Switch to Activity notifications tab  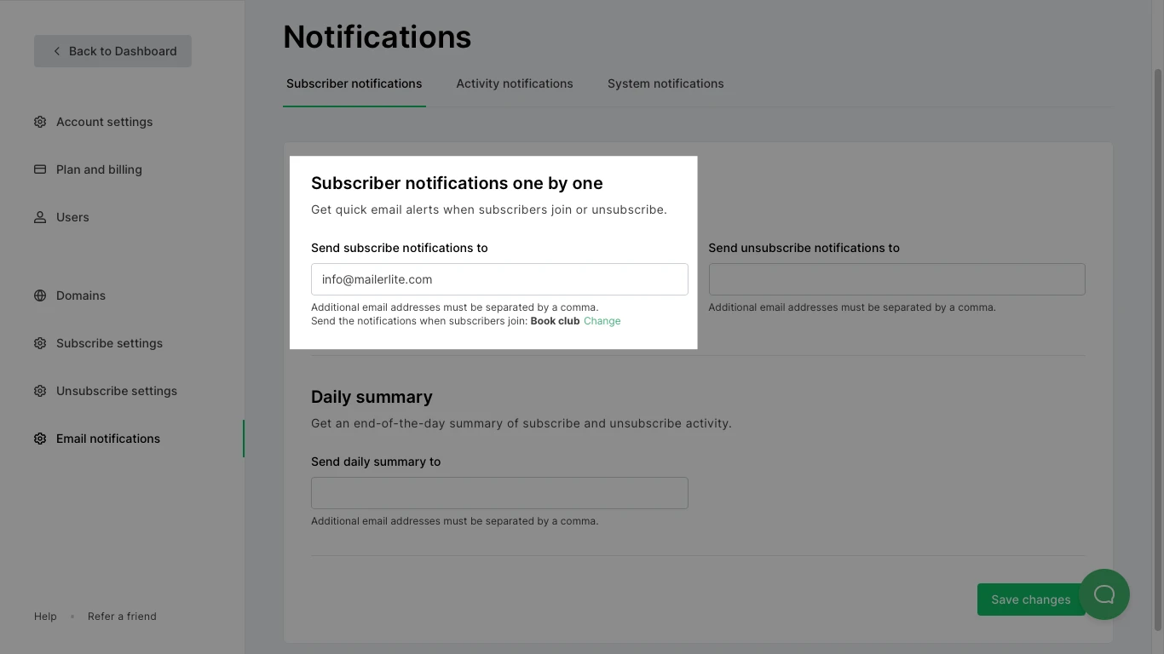click(515, 83)
